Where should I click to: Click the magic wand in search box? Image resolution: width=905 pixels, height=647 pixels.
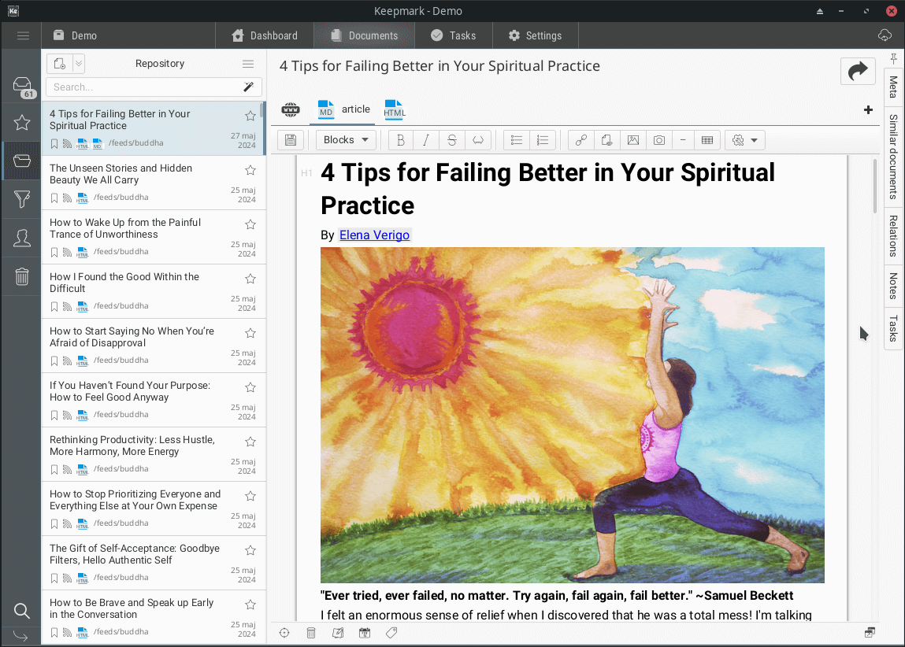[x=248, y=87]
